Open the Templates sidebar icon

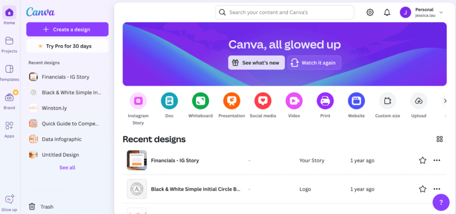[9, 69]
